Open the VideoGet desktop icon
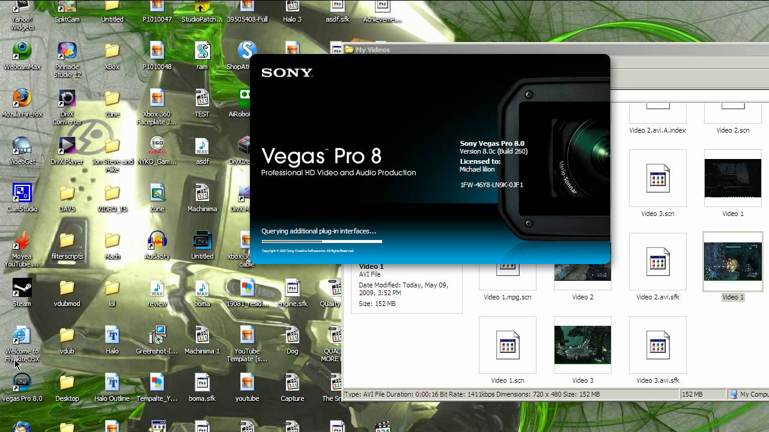This screenshot has width=769, height=432. (22, 150)
